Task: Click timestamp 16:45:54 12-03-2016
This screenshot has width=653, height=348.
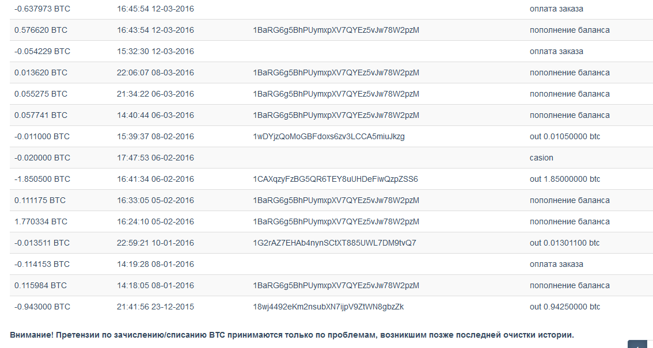Action: [155, 9]
